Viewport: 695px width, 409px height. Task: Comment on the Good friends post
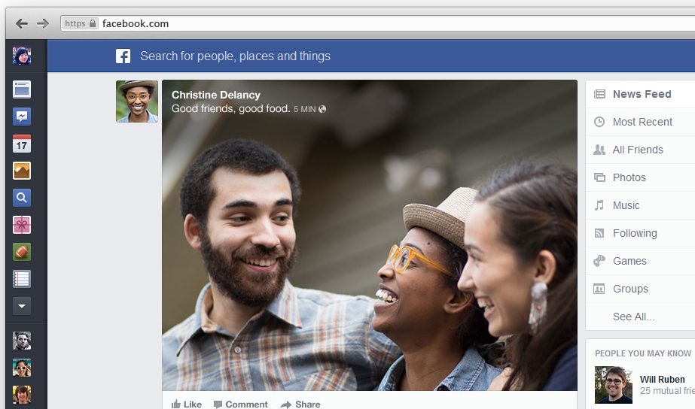241,404
